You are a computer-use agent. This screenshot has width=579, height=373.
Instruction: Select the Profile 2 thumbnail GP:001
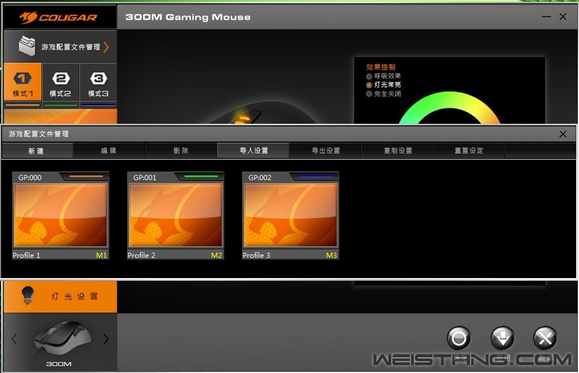pos(175,215)
